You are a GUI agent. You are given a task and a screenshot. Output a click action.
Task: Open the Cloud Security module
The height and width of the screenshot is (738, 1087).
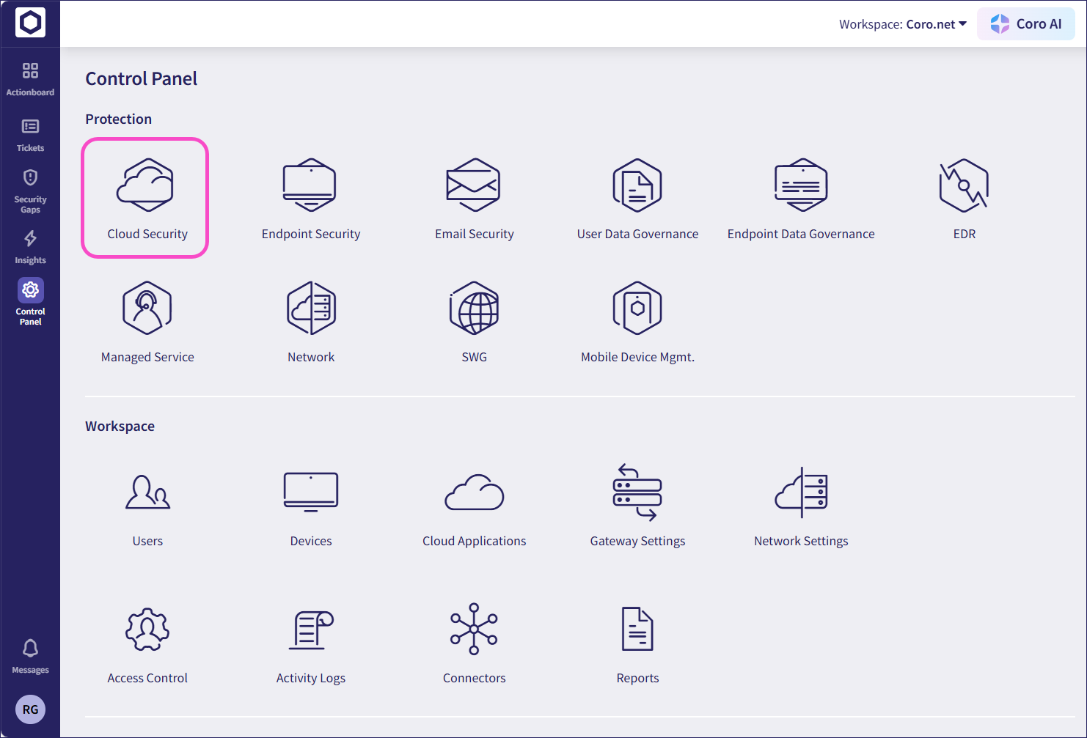[146, 198]
